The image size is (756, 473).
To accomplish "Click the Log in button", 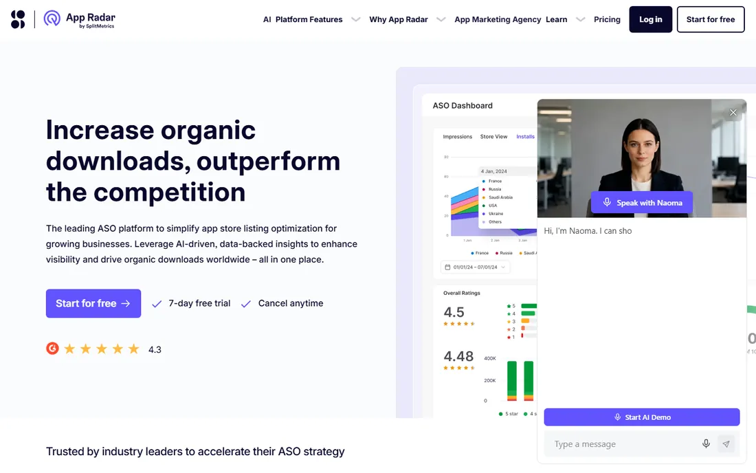I will pyautogui.click(x=650, y=19).
